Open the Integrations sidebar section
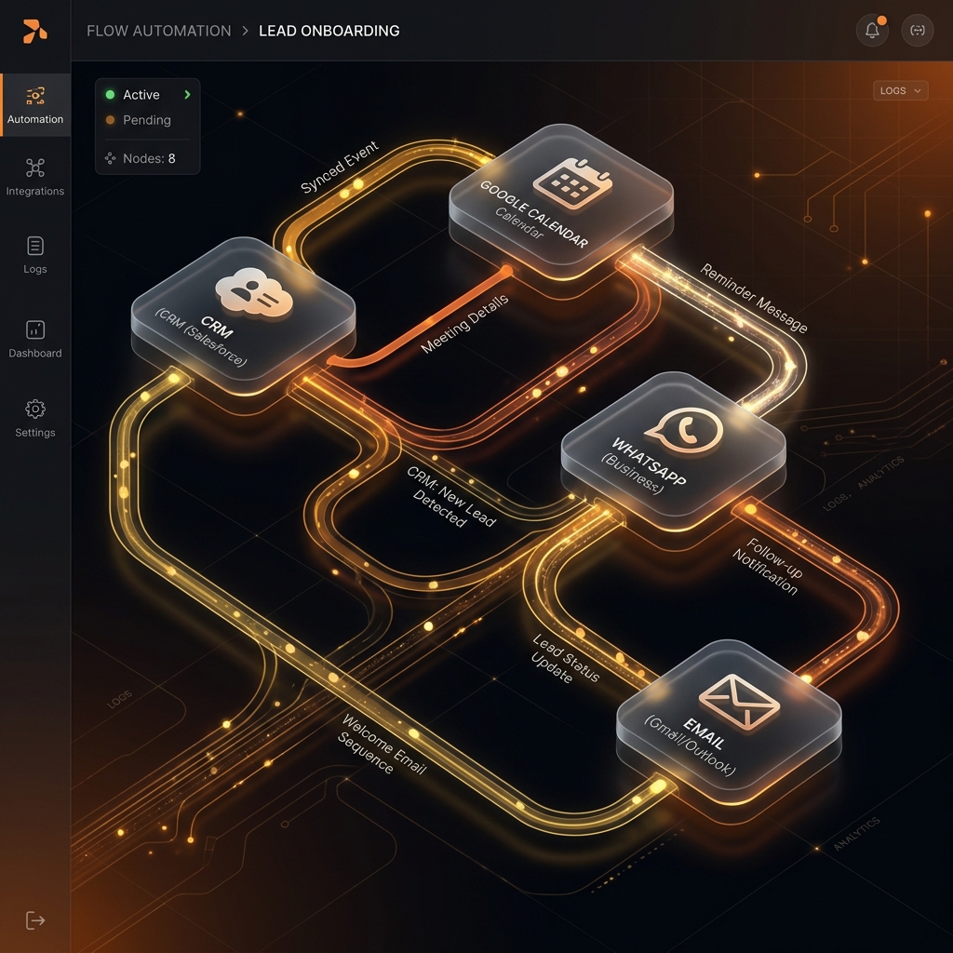 pyautogui.click(x=35, y=177)
